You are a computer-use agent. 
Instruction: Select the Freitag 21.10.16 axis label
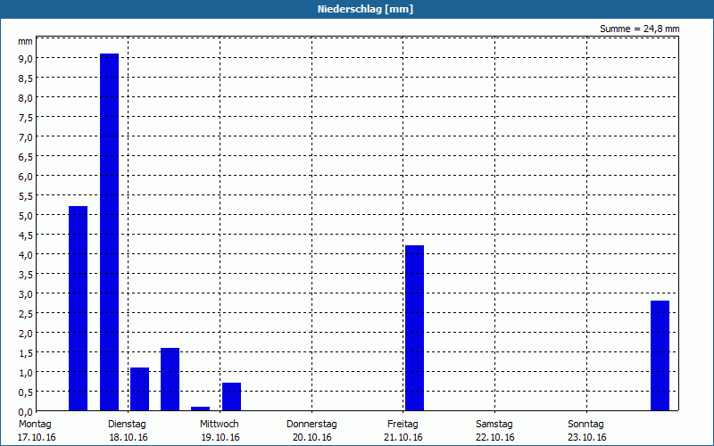pyautogui.click(x=403, y=431)
